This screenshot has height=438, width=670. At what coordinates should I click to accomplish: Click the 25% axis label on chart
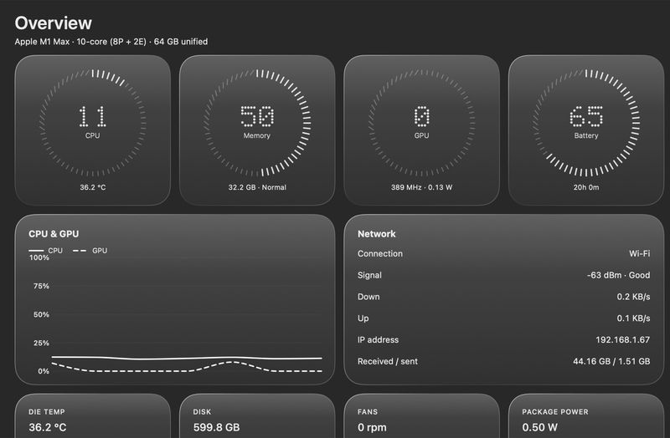[41, 343]
